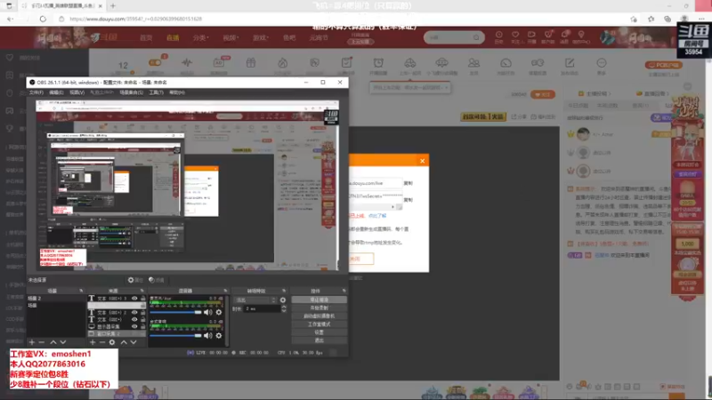Open the selected source's properties gear
The height and width of the screenshot is (400, 712).
(x=112, y=342)
